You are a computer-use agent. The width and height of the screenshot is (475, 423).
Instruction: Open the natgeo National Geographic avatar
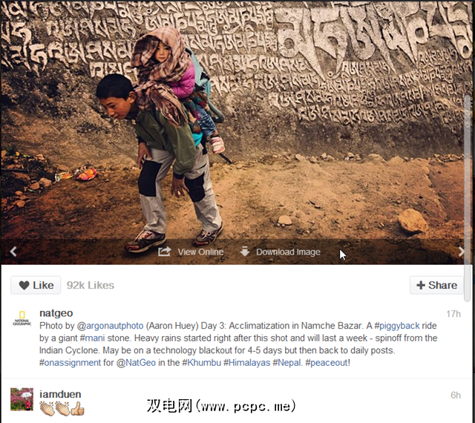point(22,318)
